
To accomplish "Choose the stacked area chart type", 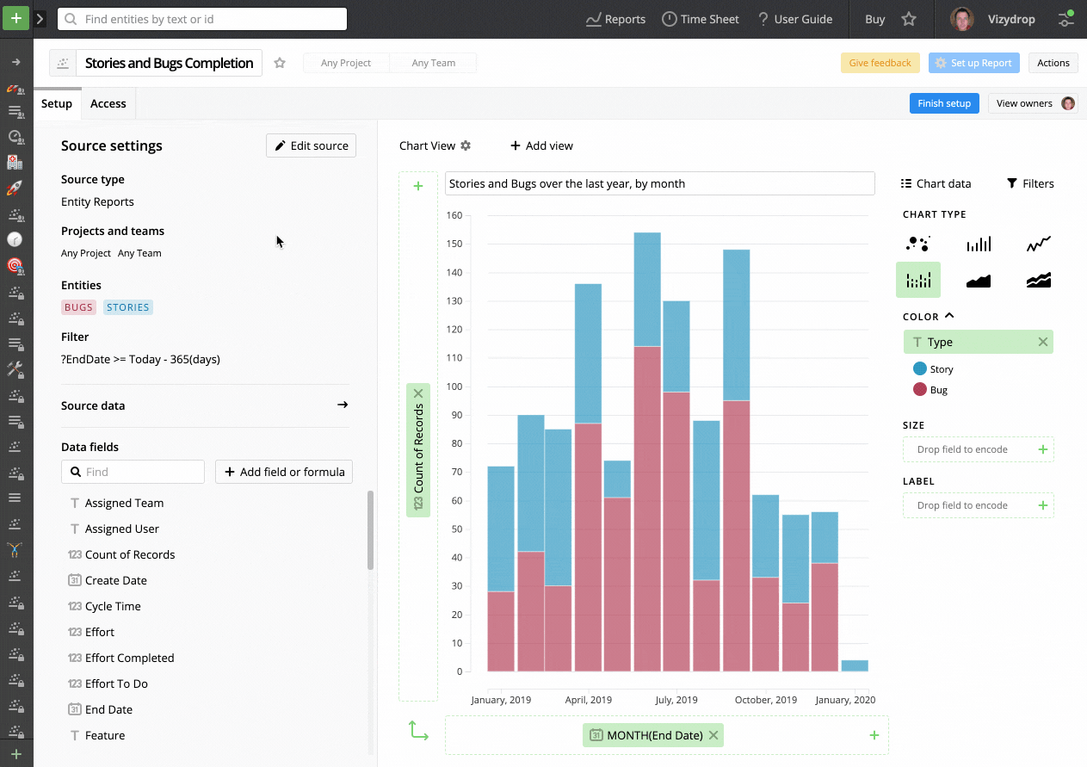I will point(1038,280).
